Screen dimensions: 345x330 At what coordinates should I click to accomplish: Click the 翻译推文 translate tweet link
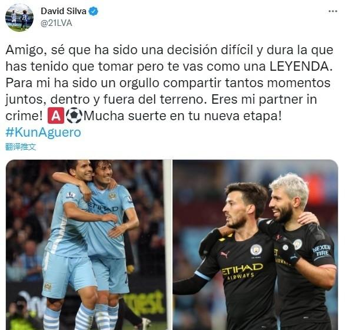[x=21, y=147]
